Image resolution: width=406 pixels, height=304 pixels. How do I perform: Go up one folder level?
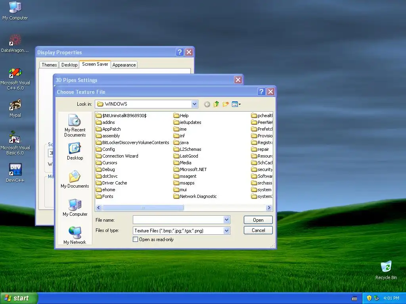[x=216, y=104]
